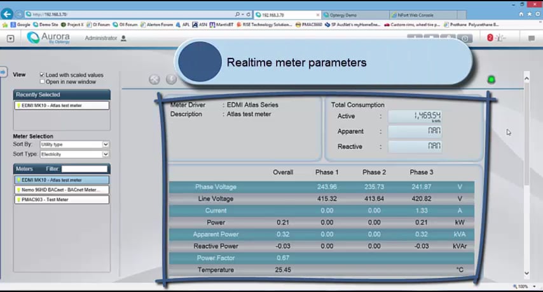Open the Project X bookmark
The height and width of the screenshot is (292, 543).
[x=72, y=25]
